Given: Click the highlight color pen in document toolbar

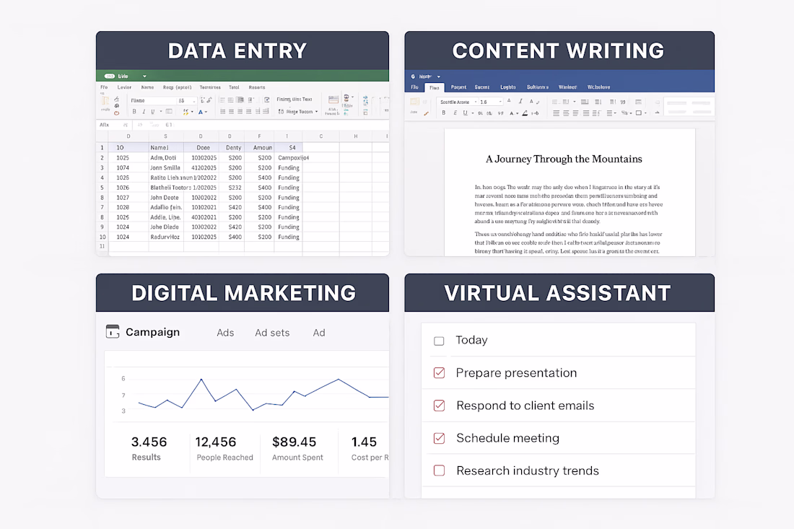Looking at the screenshot, I should (525, 113).
